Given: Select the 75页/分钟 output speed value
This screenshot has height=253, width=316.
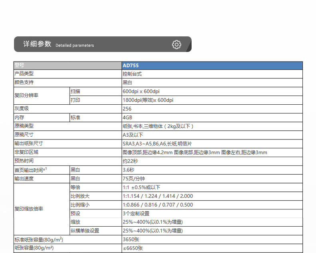Looking at the screenshot, I should [x=134, y=179].
